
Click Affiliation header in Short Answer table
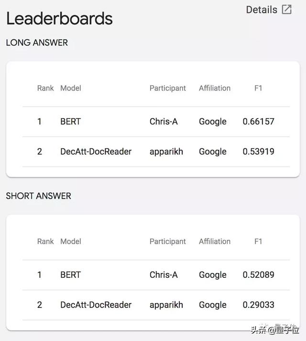point(215,241)
